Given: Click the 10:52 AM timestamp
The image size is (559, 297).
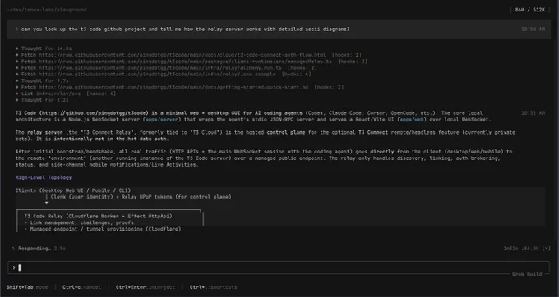Looking at the screenshot, I should coord(533,113).
